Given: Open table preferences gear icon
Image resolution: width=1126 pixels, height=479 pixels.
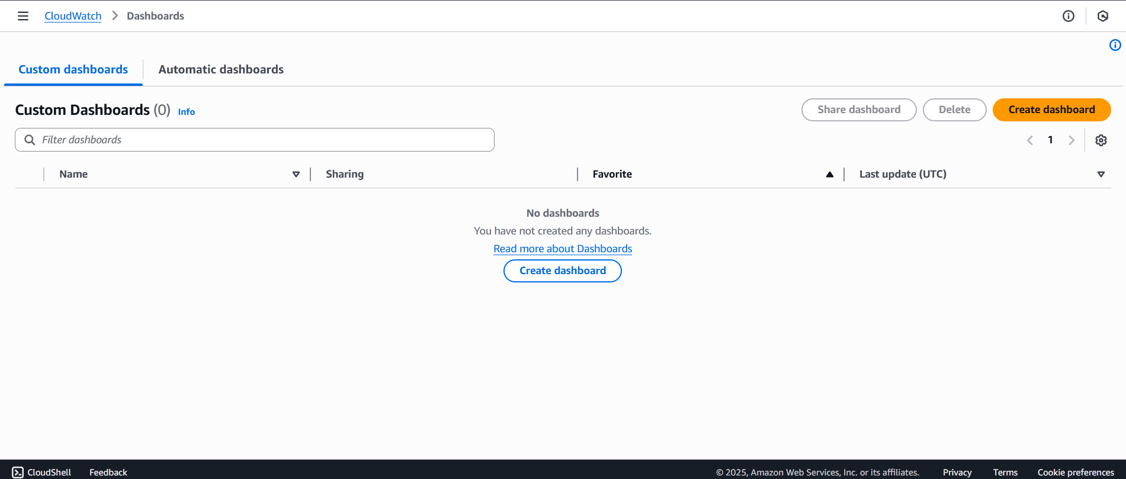Looking at the screenshot, I should [x=1101, y=140].
